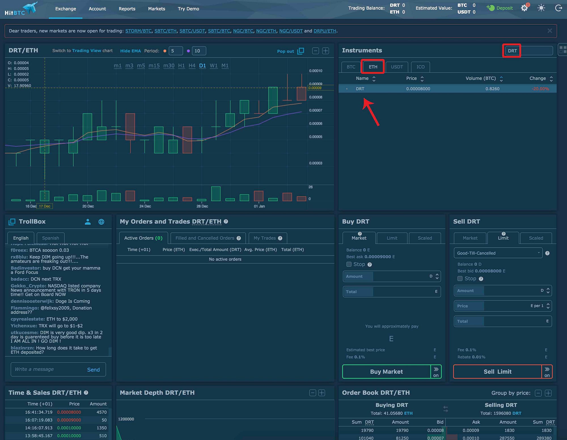Enable Stop checkbox in Buy DRT

[x=349, y=264]
